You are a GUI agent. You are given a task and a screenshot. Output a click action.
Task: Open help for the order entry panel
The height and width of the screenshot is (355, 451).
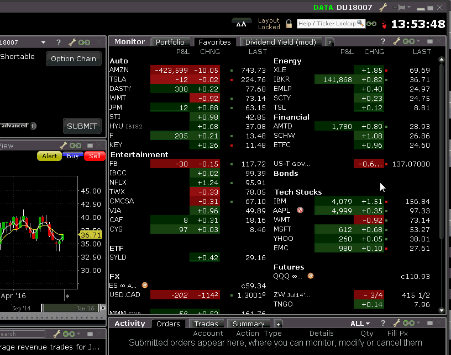click(59, 42)
